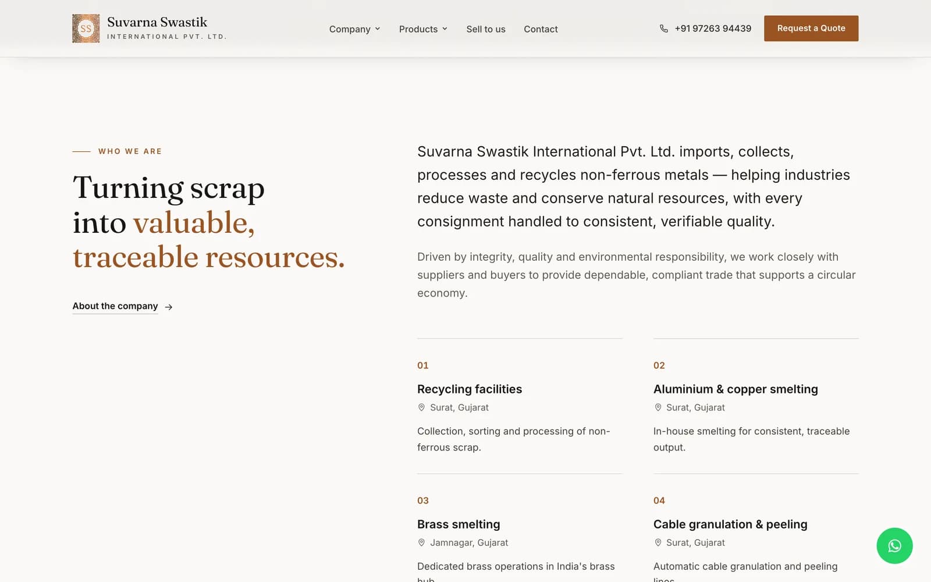This screenshot has width=931, height=582.
Task: Click the number 03 label
Action: click(x=423, y=501)
